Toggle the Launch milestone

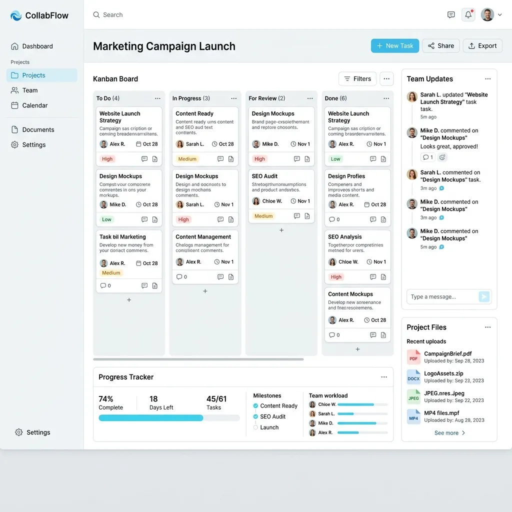pos(255,427)
